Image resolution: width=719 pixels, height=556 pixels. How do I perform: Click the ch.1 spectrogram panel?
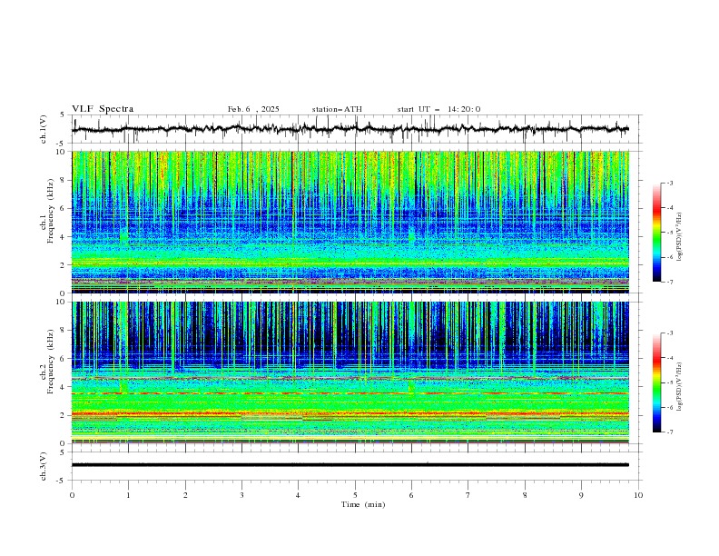[x=350, y=222]
